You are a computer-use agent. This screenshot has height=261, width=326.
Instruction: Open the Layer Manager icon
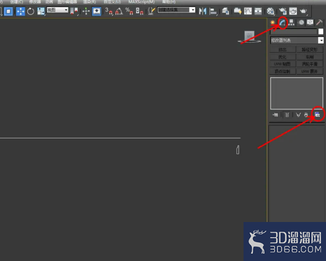coord(225,11)
